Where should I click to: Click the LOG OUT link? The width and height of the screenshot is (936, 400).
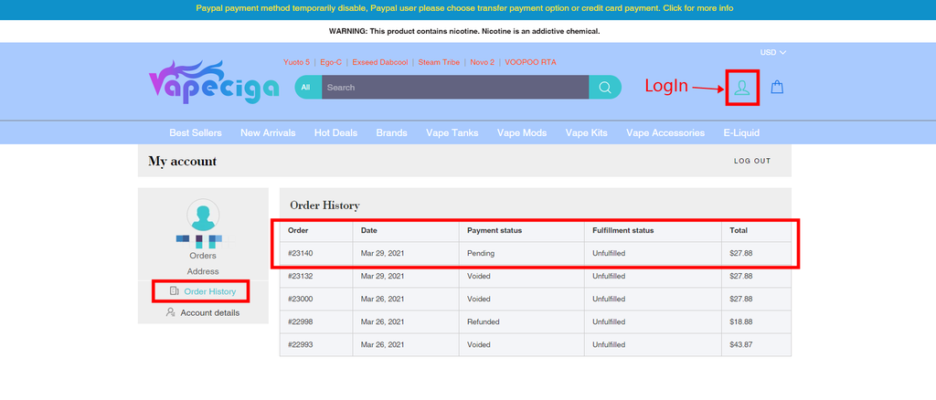point(752,161)
